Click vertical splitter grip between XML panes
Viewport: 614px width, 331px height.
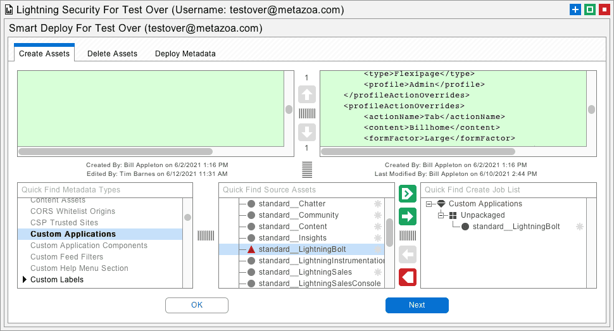307,113
